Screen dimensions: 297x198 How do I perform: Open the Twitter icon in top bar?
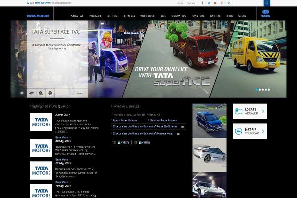point(209,3)
